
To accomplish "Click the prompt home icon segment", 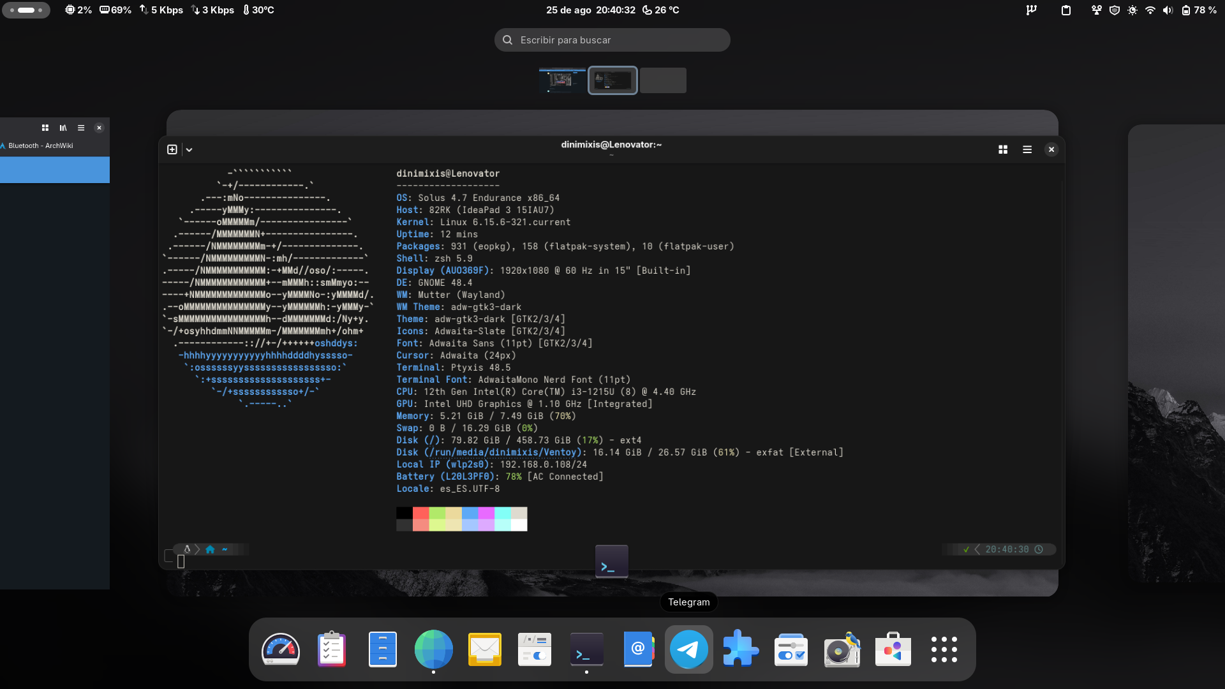I will tap(210, 549).
